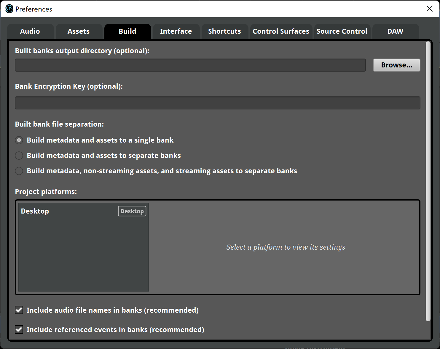
Task: Click the Bank Encryption Key field
Action: coord(218,103)
